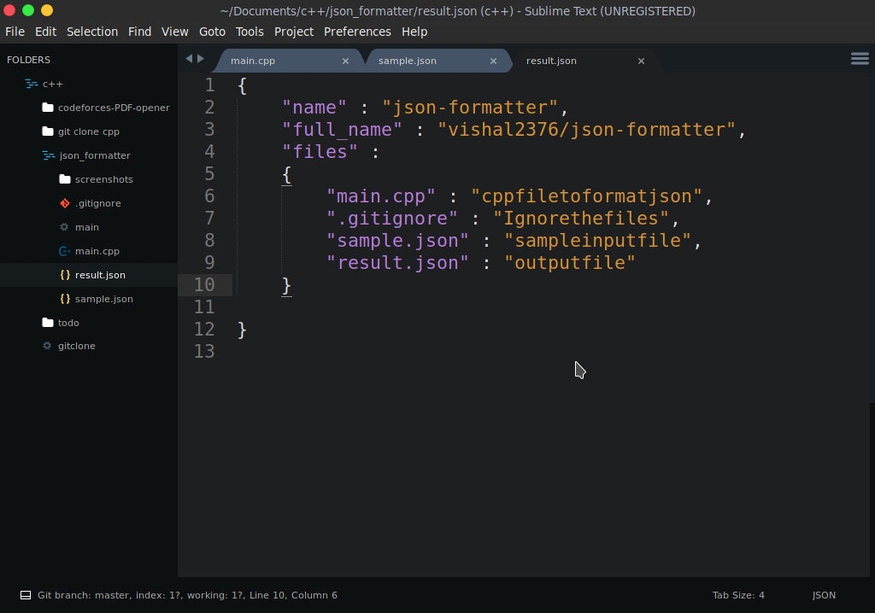Image resolution: width=875 pixels, height=613 pixels.
Task: Toggle the side bar panel icon in status bar
Action: [x=26, y=595]
